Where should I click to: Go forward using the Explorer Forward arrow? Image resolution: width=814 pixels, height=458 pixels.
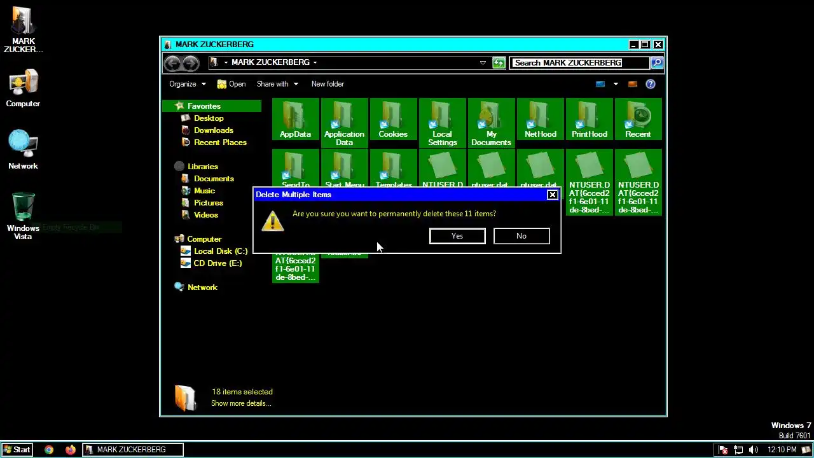190,62
